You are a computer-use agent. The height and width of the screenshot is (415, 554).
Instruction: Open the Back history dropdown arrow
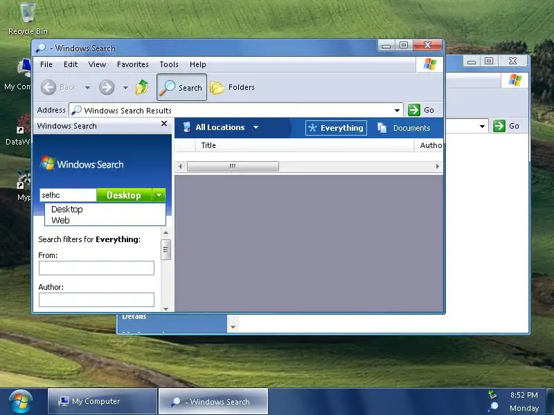[87, 88]
